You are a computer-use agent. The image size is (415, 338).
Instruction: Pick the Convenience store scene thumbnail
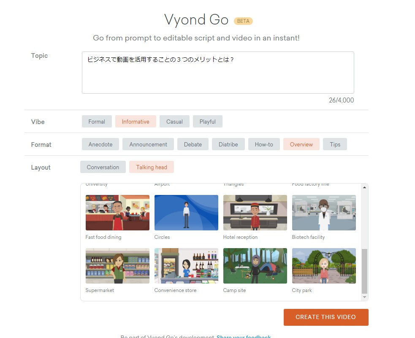(x=186, y=266)
